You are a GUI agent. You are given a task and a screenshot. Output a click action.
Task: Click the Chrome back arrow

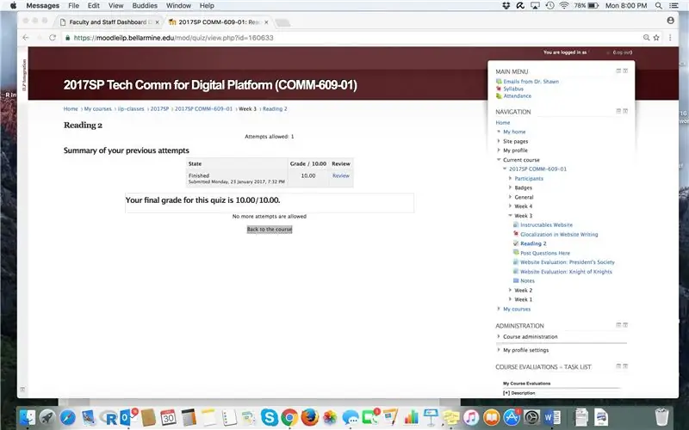26,38
